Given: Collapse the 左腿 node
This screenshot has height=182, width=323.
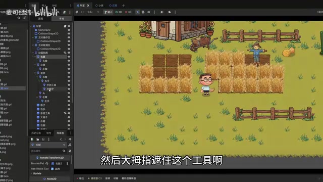Looking at the screenshot, I should pyautogui.click(x=35, y=65).
